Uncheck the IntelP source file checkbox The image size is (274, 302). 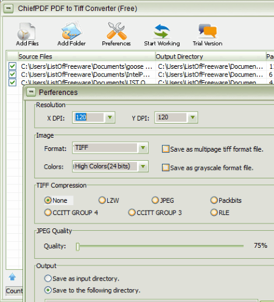click(x=12, y=74)
